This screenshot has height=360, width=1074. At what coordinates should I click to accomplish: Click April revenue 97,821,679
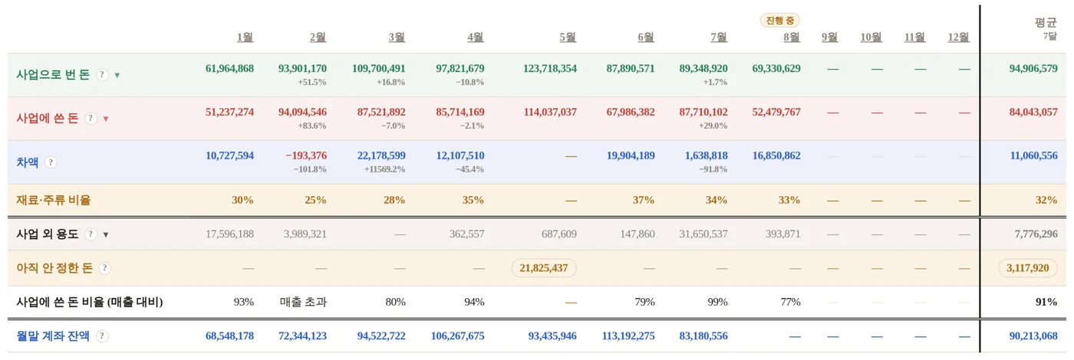click(x=460, y=69)
